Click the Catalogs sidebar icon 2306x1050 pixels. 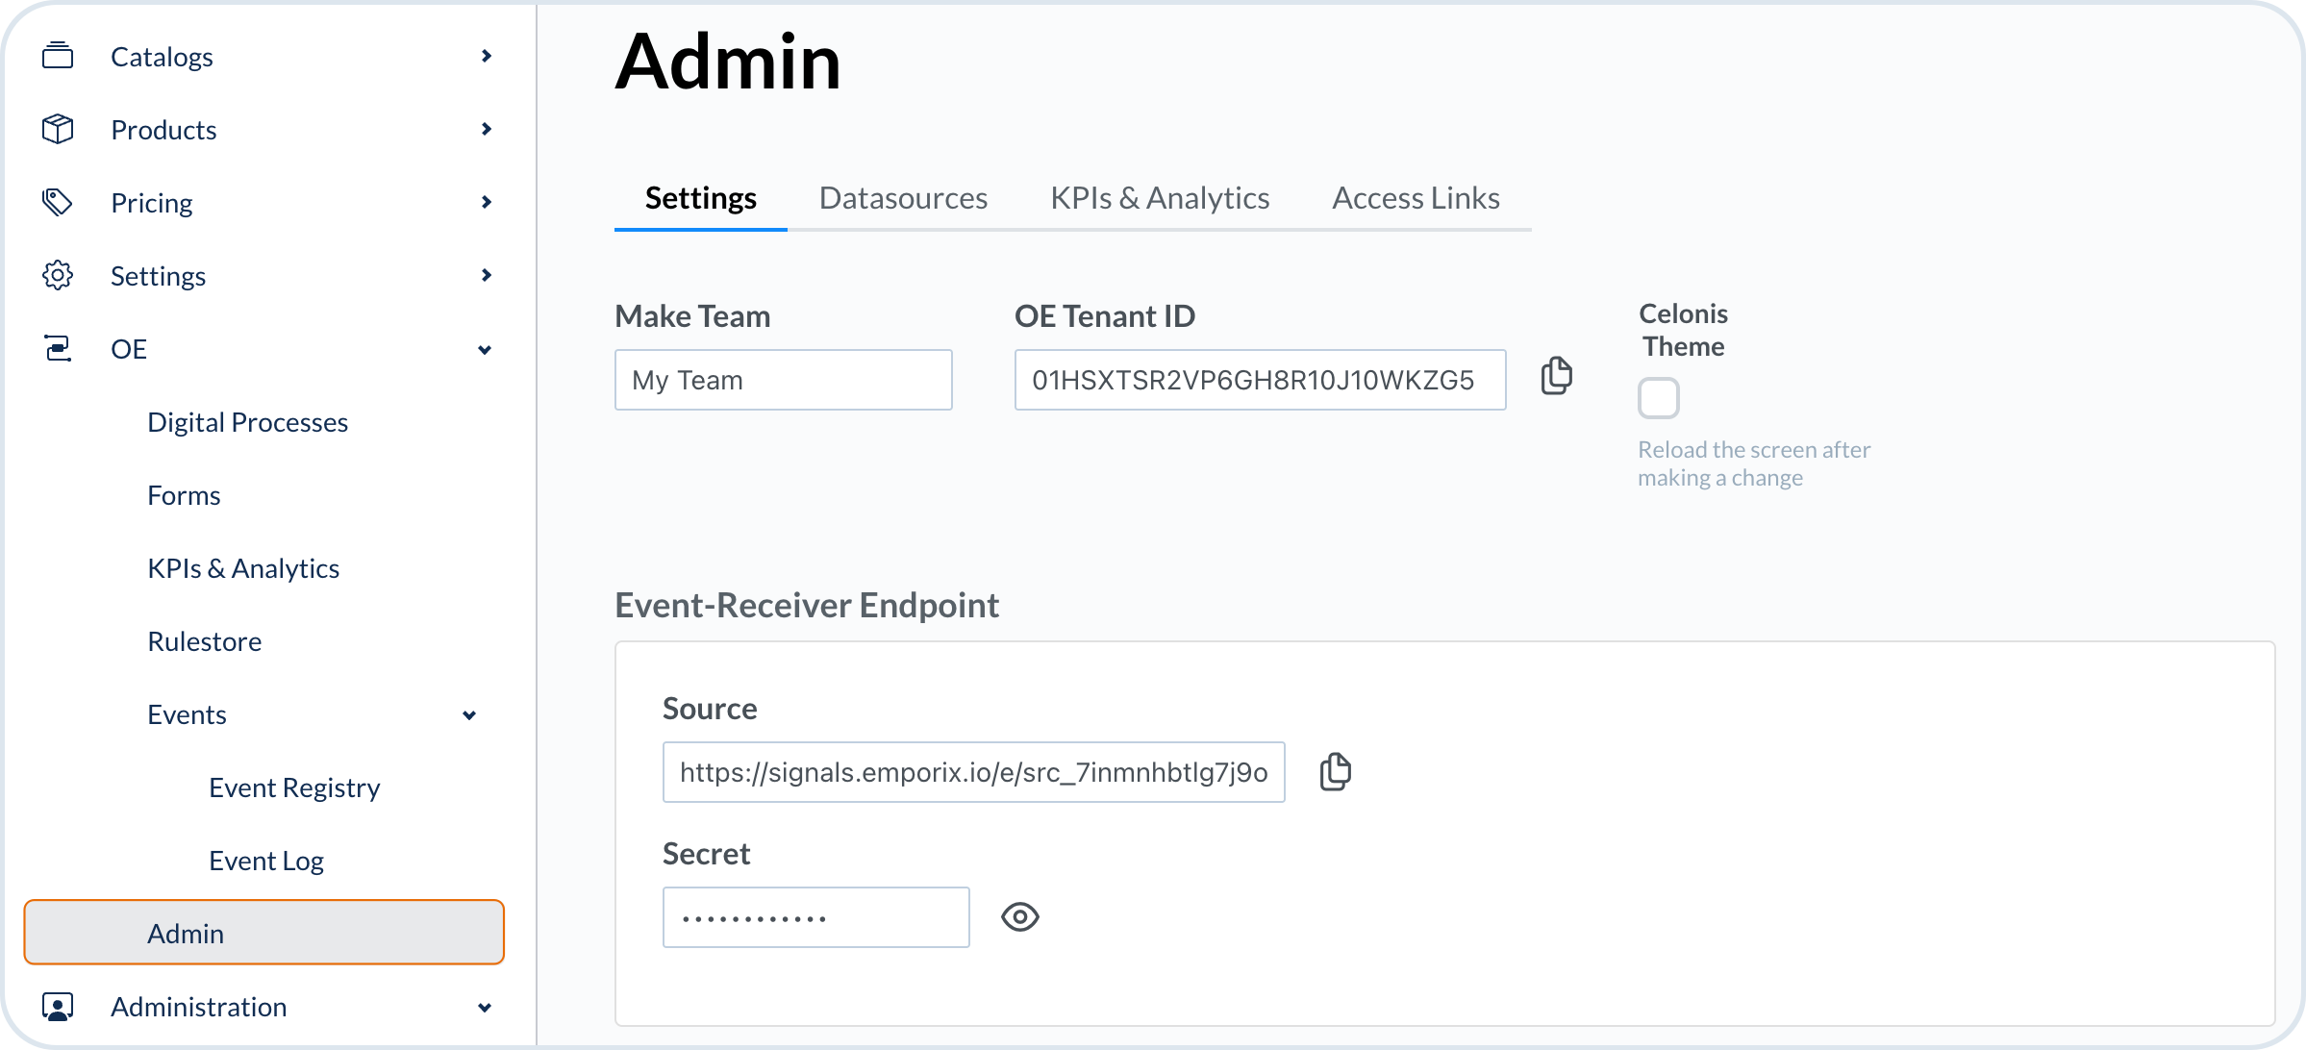pos(58,56)
